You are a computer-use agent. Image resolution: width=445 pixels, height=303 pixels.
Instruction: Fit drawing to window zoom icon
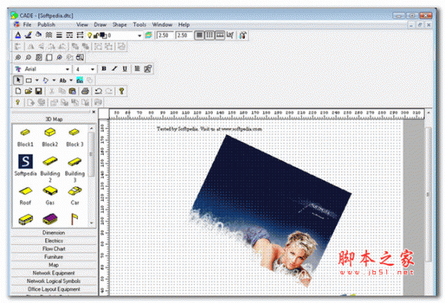point(39,58)
